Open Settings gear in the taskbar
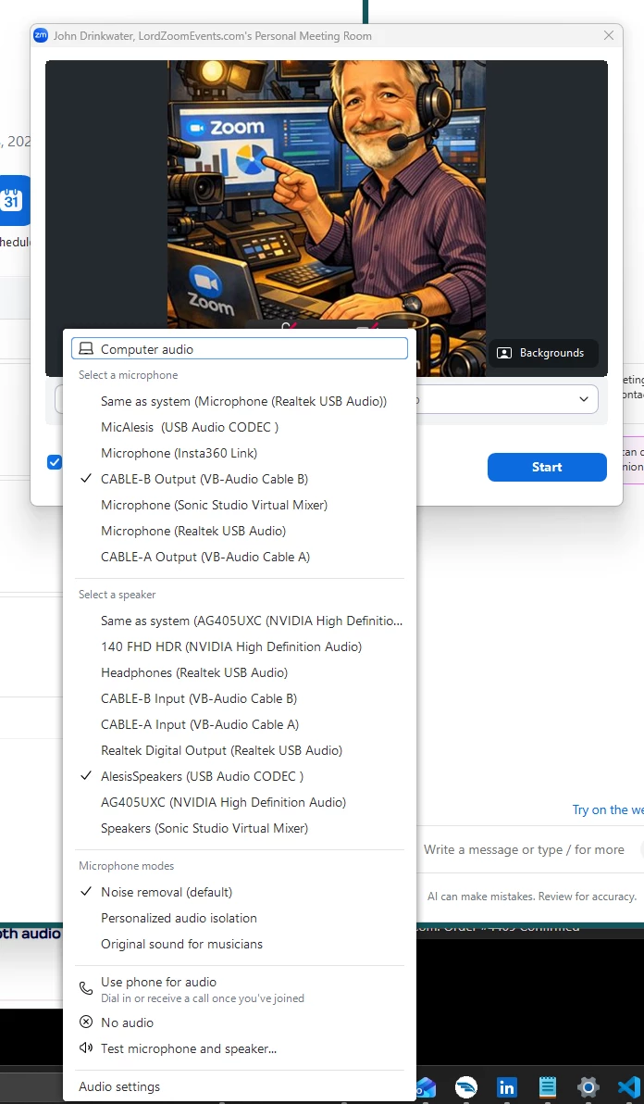 [x=588, y=1087]
